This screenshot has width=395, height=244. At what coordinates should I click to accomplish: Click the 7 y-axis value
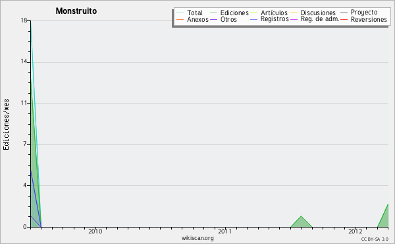click(25, 144)
